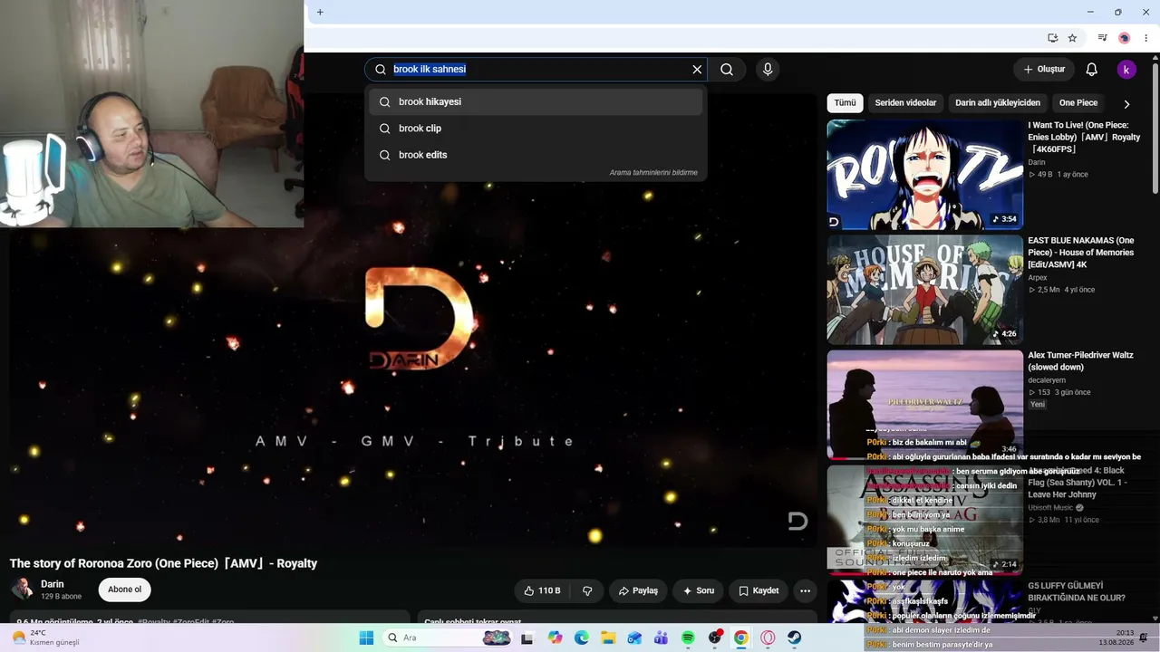Open more actions three-dot menu below the video
This screenshot has height=652, width=1160.
pyautogui.click(x=805, y=590)
